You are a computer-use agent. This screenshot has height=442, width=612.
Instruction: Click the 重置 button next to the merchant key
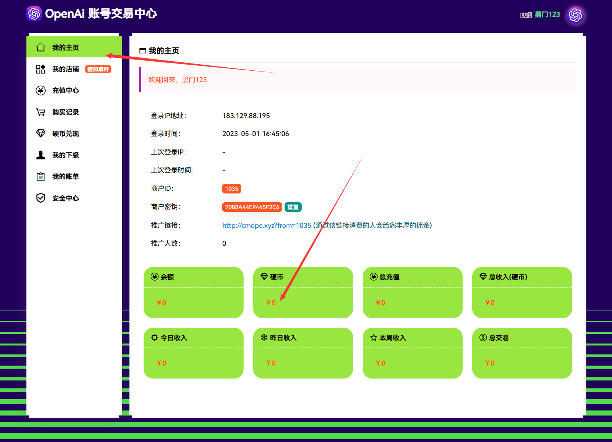click(x=293, y=207)
